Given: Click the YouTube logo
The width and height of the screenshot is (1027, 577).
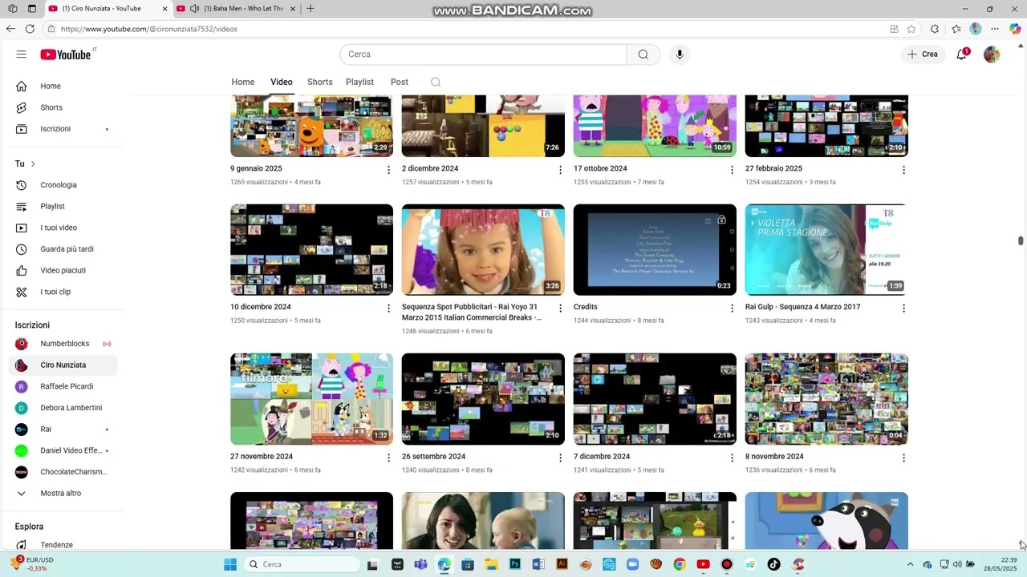Looking at the screenshot, I should [66, 54].
